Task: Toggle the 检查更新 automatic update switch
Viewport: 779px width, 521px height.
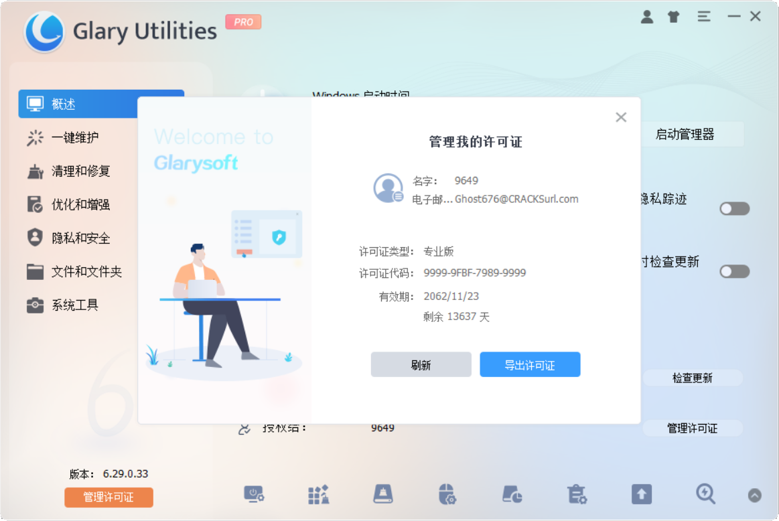Action: (x=734, y=272)
